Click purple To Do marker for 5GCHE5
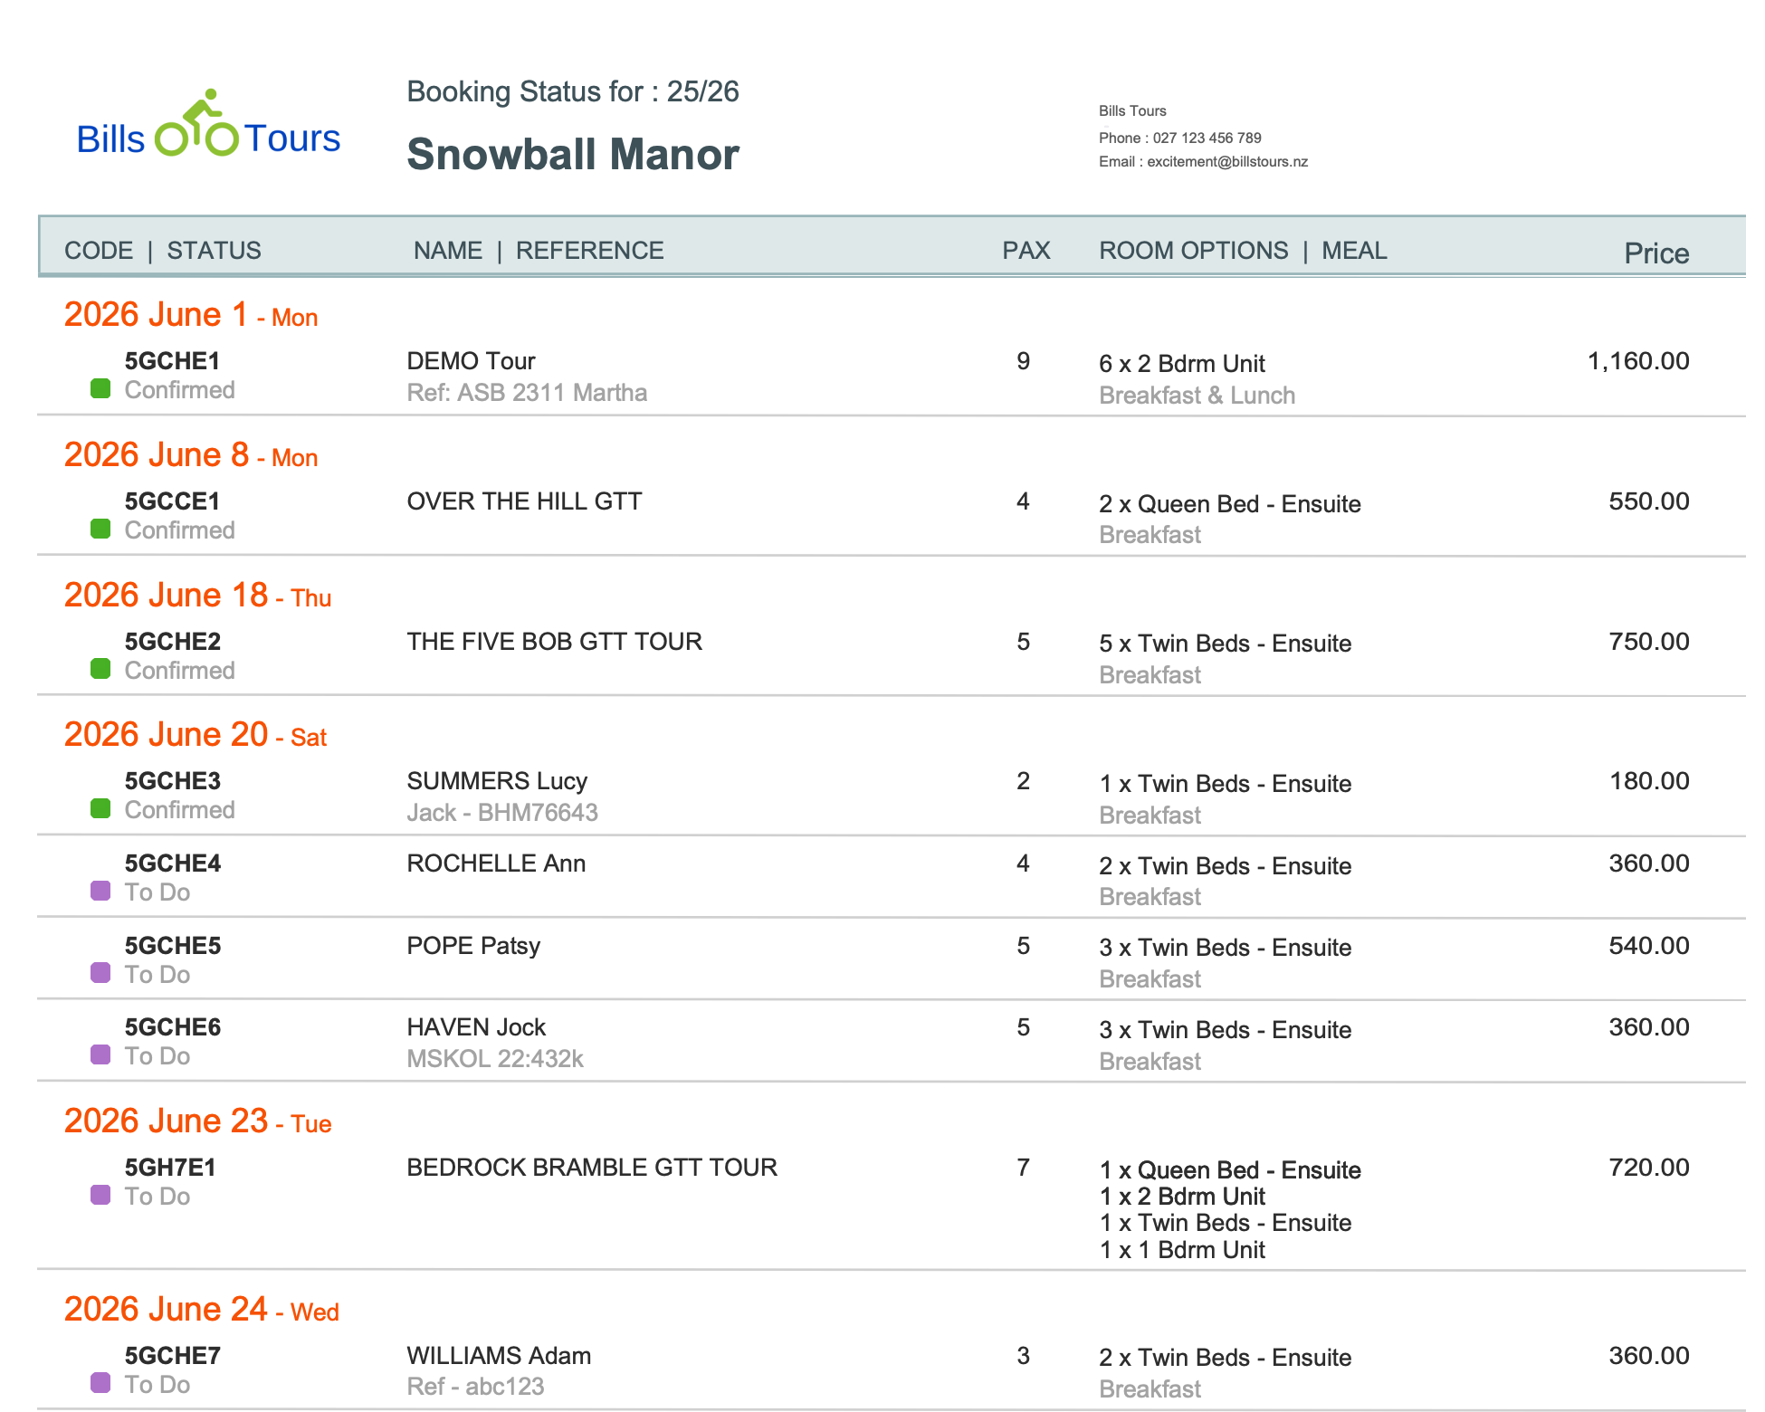1765x1412 pixels. coord(100,974)
